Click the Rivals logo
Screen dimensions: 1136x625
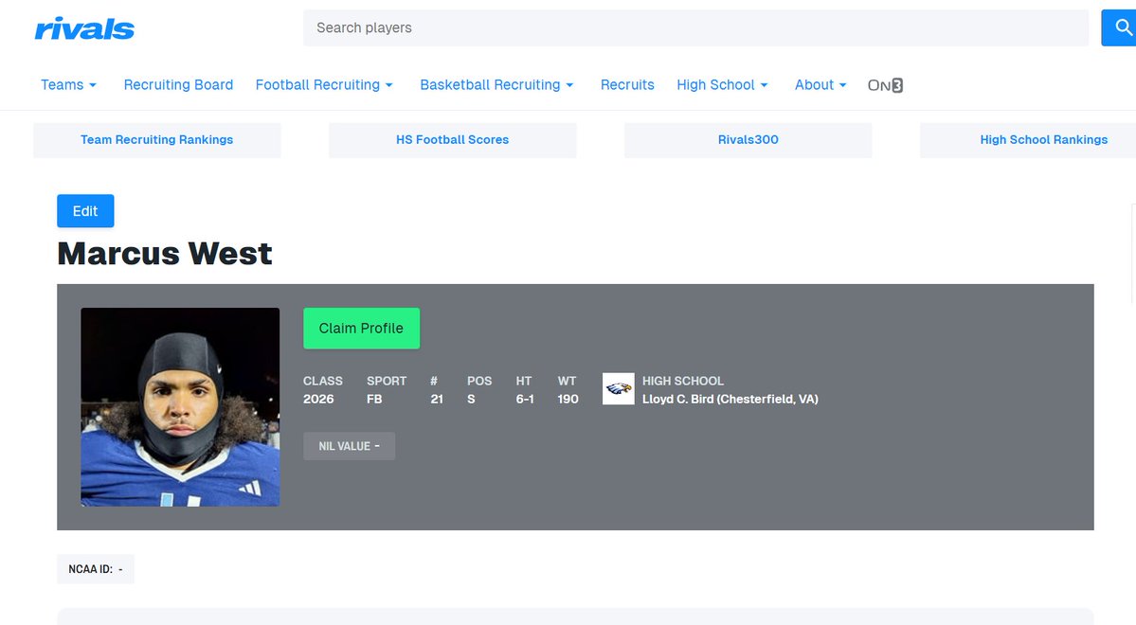point(84,28)
